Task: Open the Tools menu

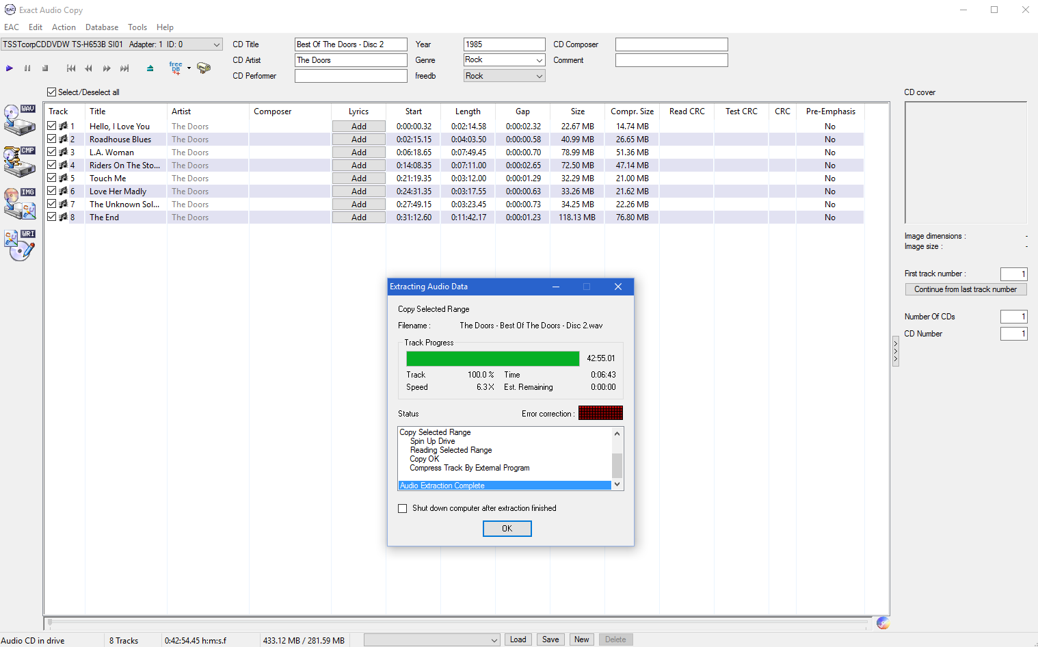Action: coord(137,27)
